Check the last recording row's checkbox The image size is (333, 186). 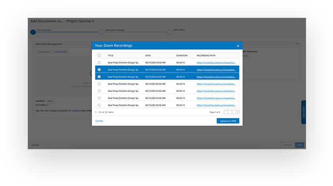click(99, 105)
